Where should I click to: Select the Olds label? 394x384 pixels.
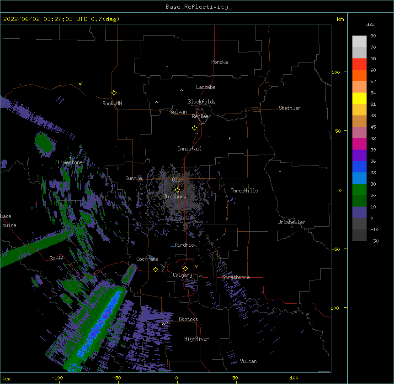click(x=177, y=180)
